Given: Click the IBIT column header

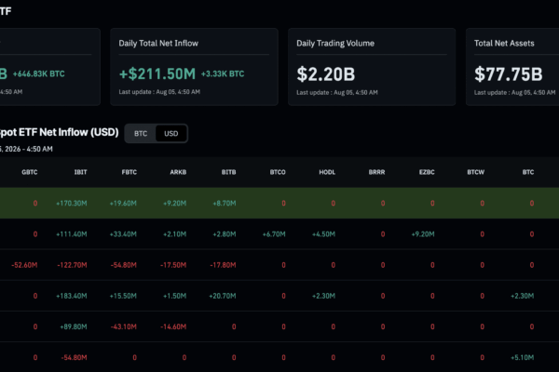Looking at the screenshot, I should click(x=80, y=172).
